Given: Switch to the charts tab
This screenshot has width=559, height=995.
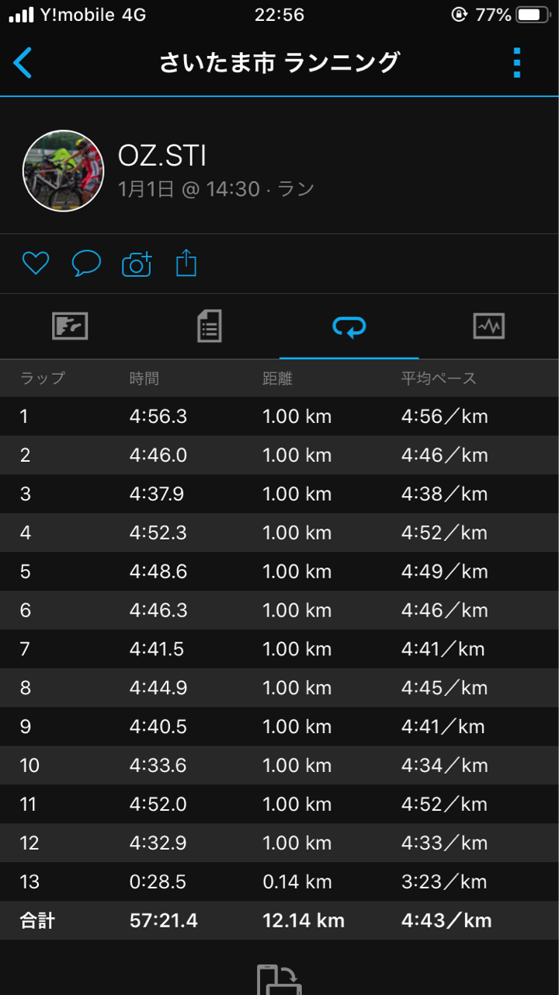Looking at the screenshot, I should pos(489,326).
